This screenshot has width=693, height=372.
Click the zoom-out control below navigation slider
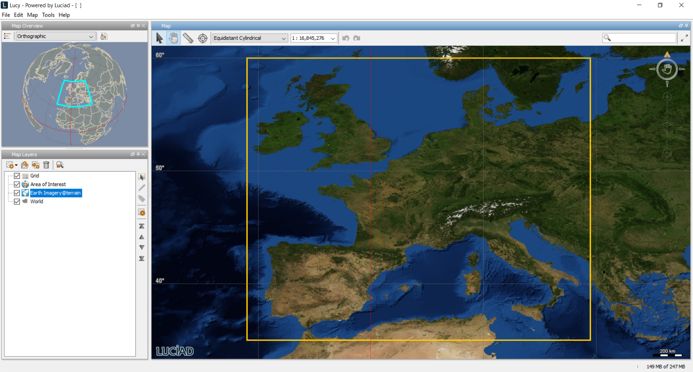pos(667,153)
